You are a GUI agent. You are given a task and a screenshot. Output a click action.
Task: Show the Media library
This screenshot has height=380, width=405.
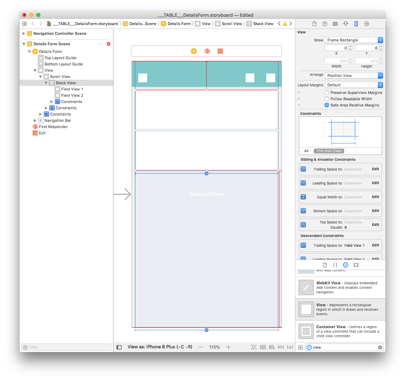pos(356,265)
